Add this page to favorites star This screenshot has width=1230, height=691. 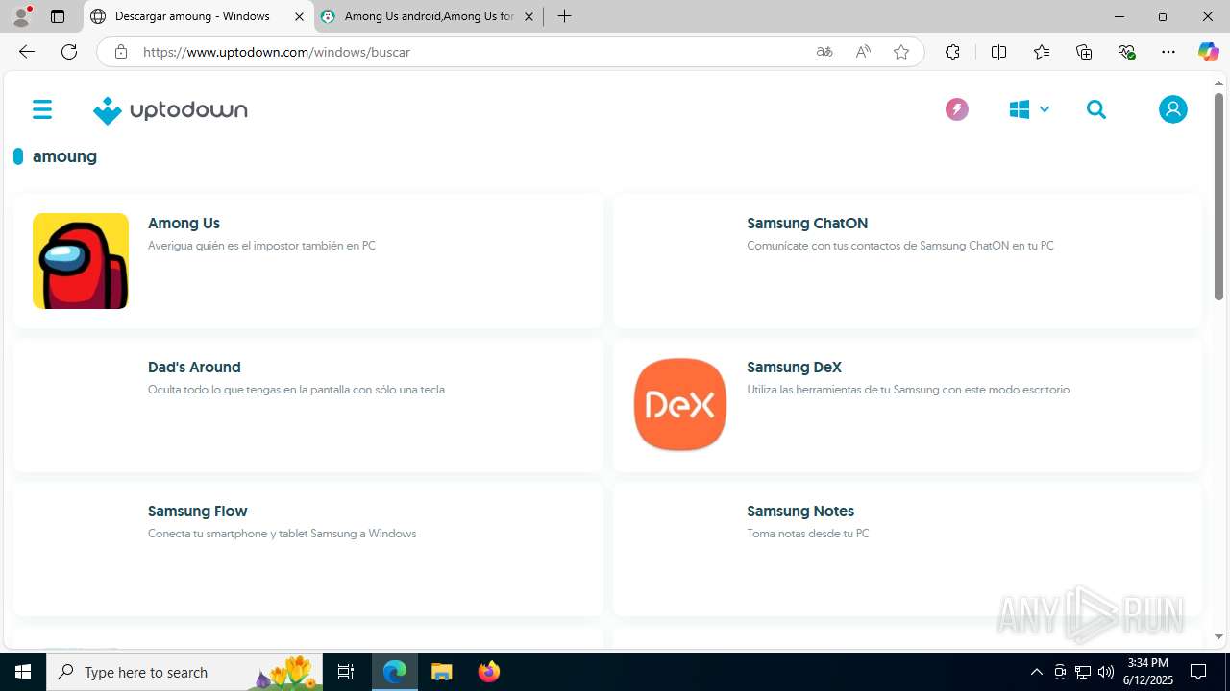(x=901, y=52)
